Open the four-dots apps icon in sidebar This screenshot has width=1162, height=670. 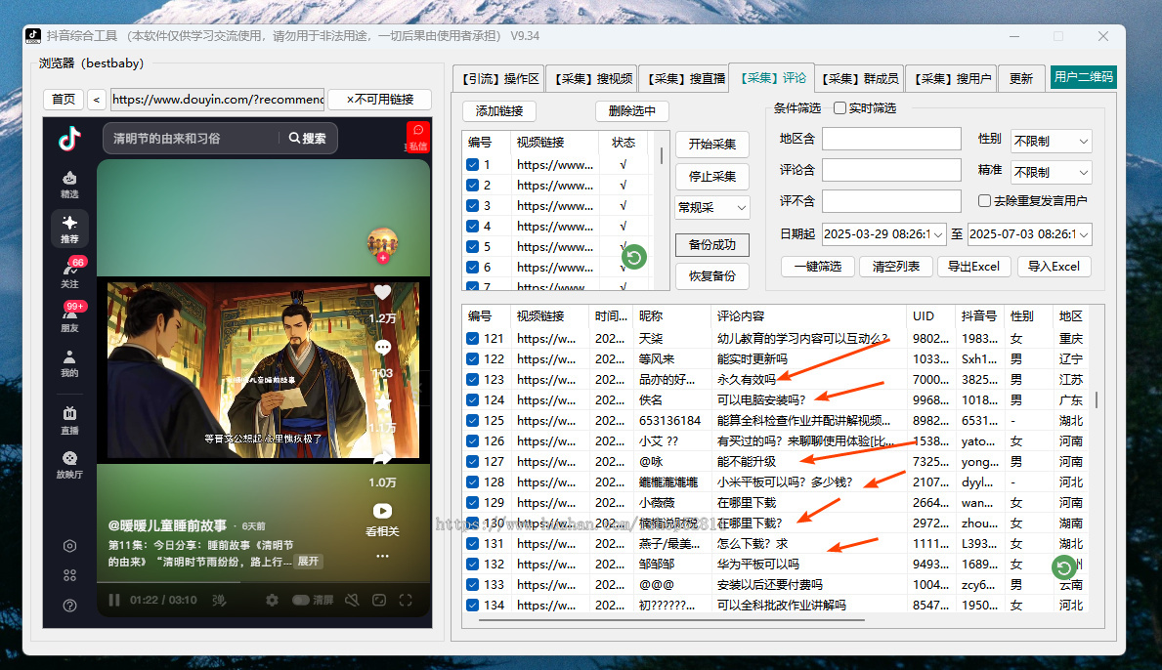(x=69, y=575)
